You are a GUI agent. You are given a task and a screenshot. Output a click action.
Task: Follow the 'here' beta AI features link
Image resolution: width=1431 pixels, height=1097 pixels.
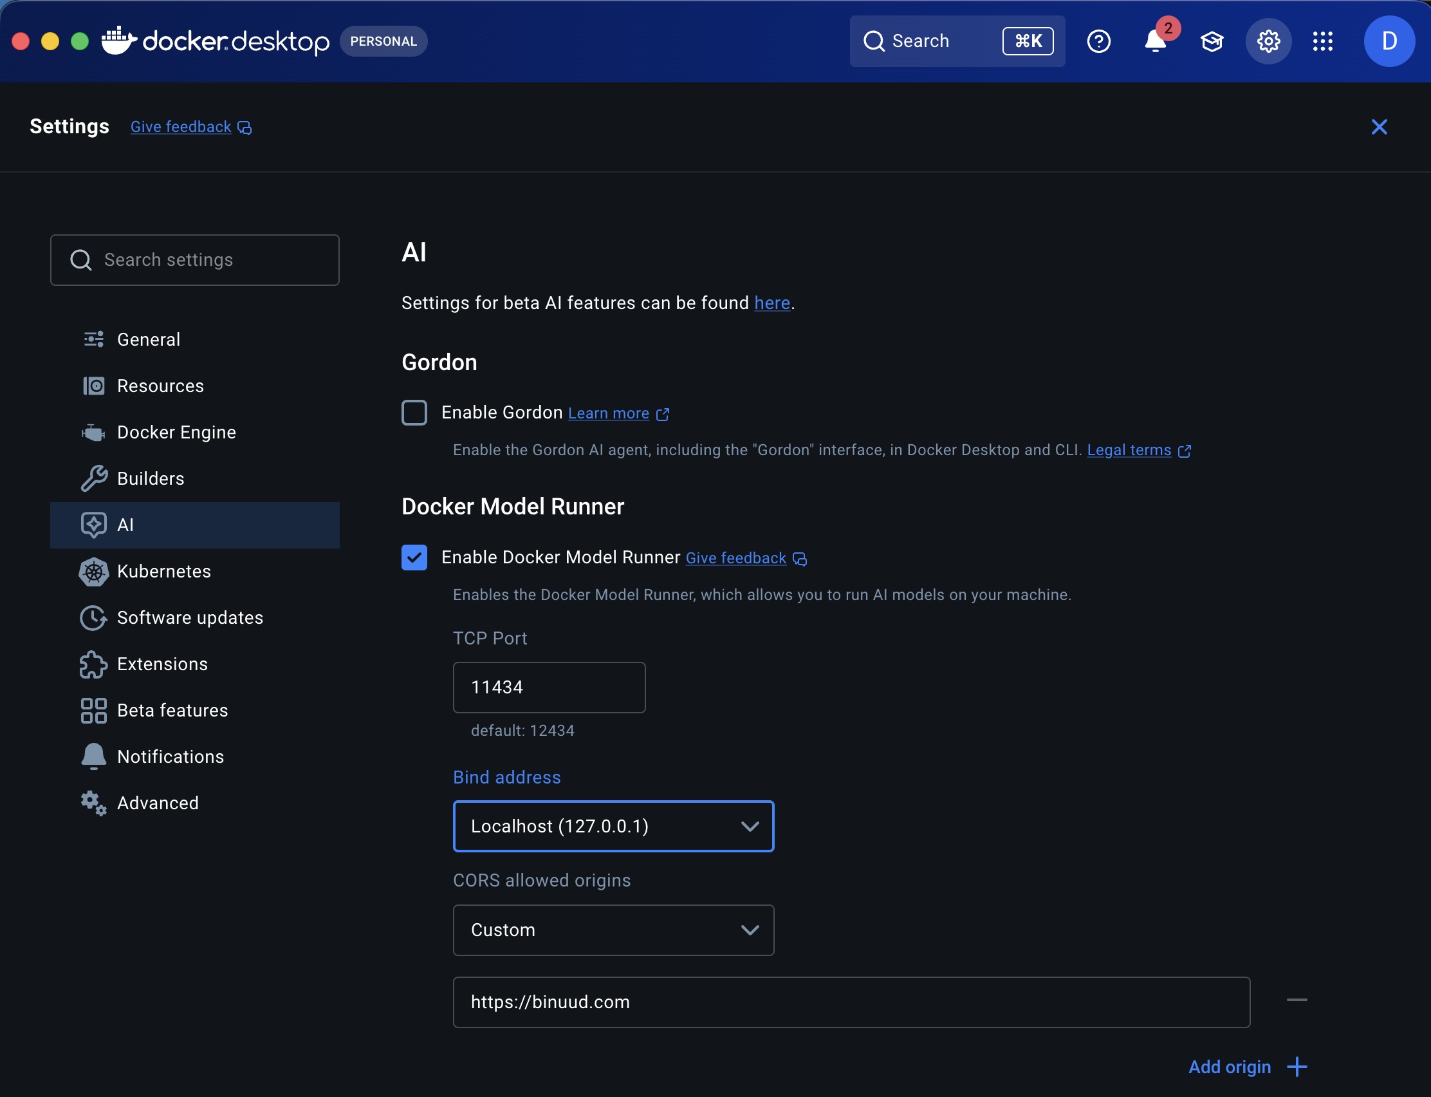pyautogui.click(x=772, y=303)
